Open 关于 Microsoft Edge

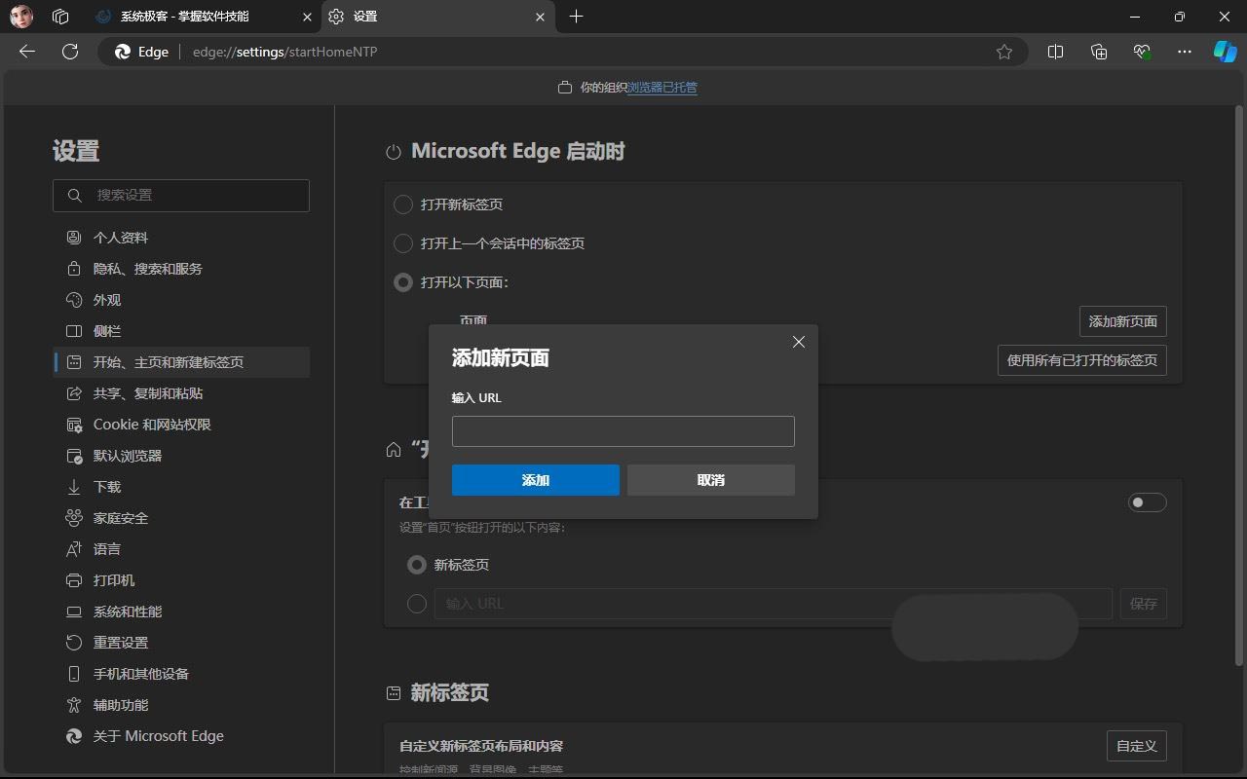click(x=181, y=736)
